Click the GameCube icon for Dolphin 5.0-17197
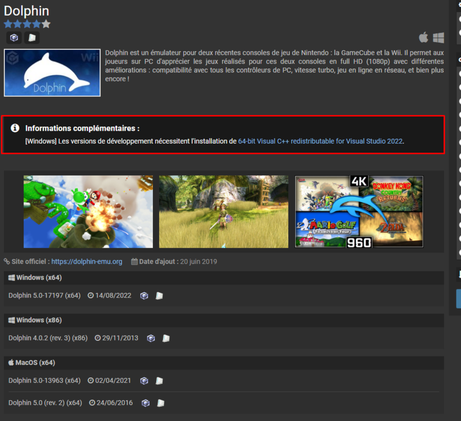The image size is (461, 421). 144,296
